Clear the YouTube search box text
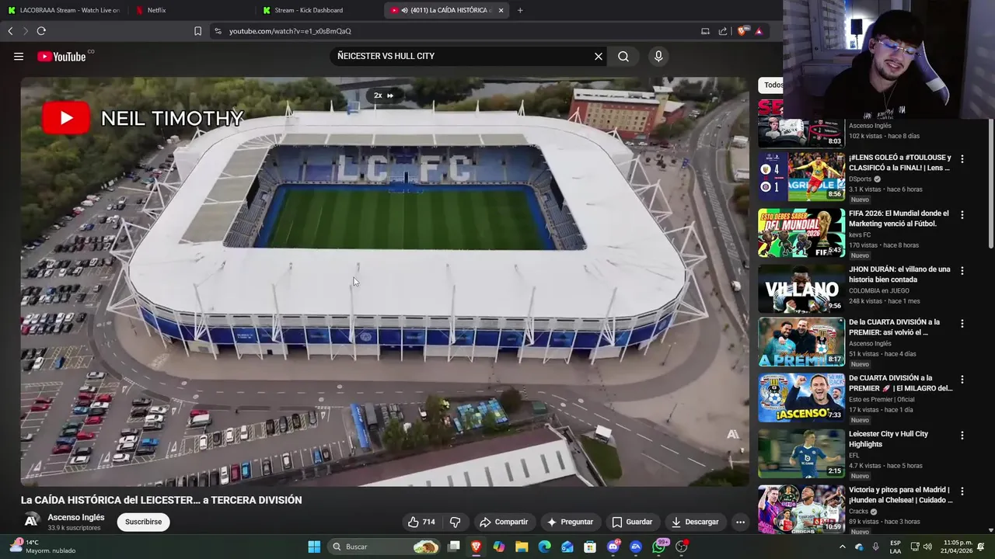Viewport: 995px width, 559px height. coord(599,56)
